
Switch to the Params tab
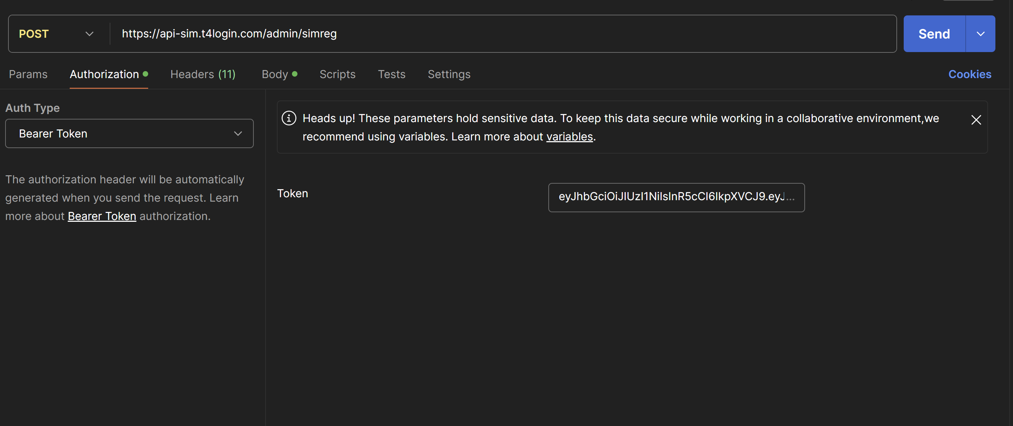[28, 74]
